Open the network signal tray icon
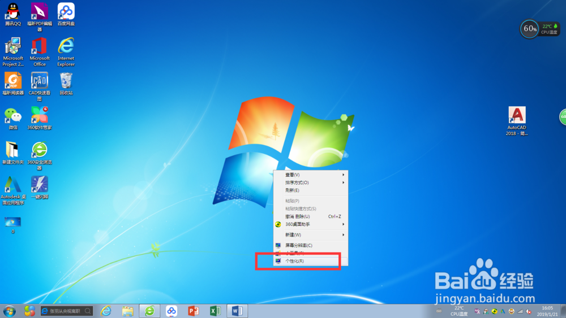The height and width of the screenshot is (318, 566). pos(520,311)
